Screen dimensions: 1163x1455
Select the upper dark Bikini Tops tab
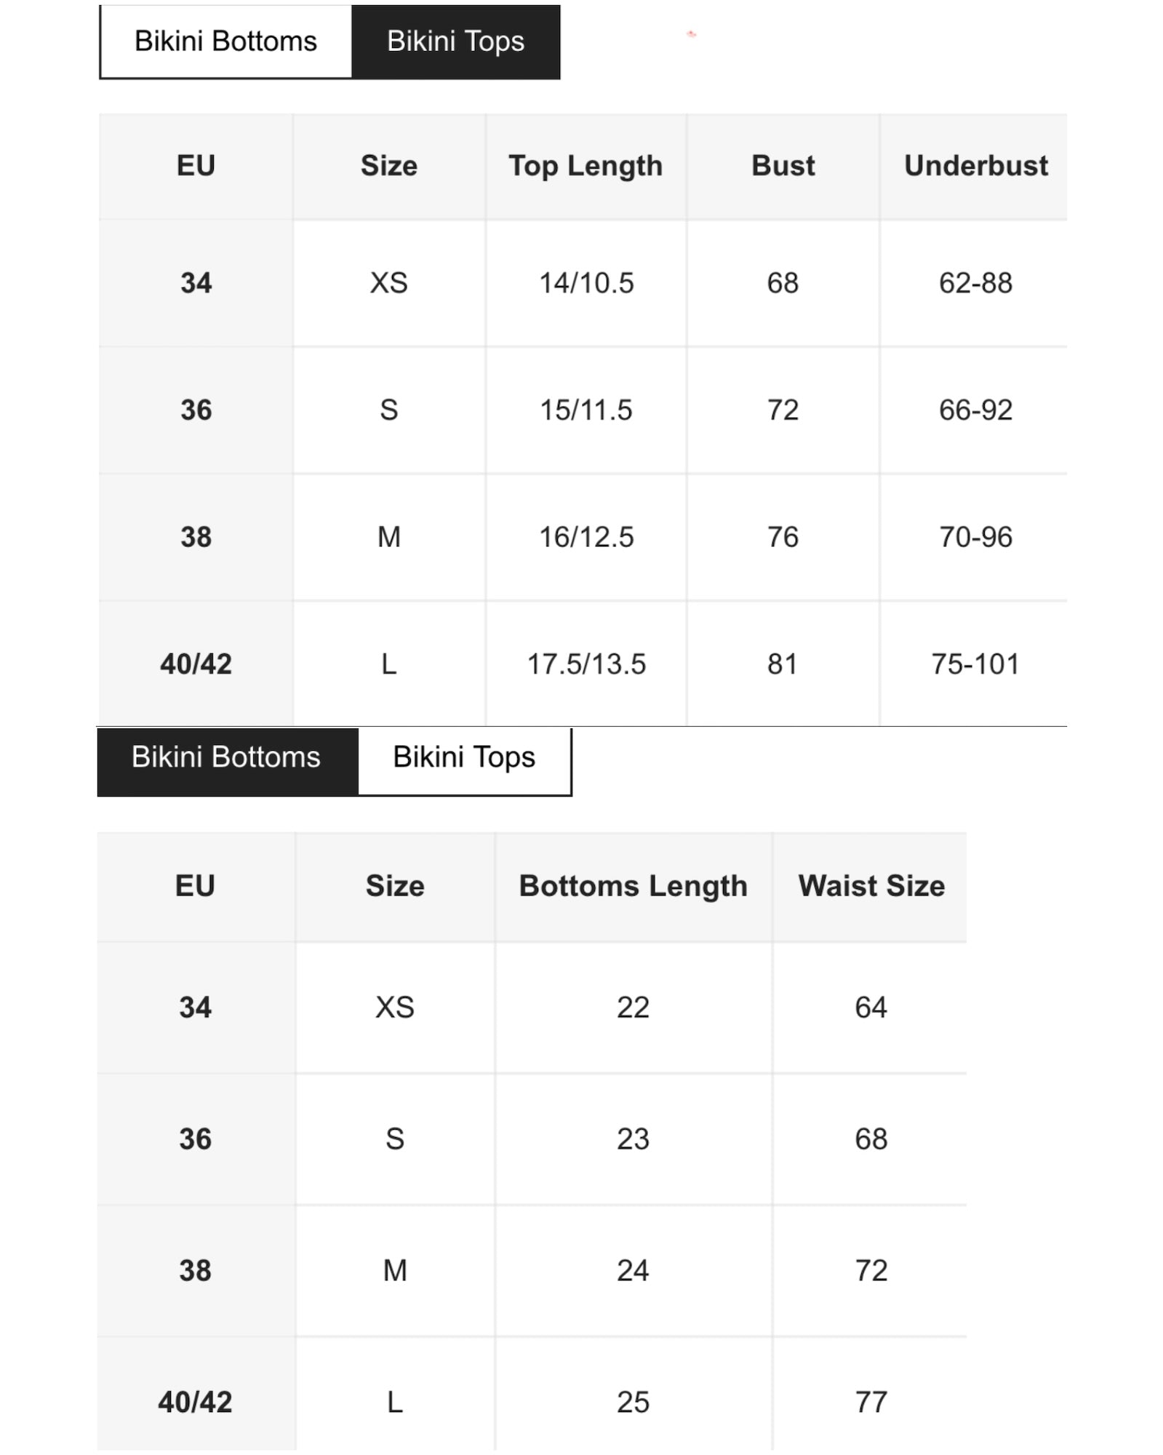click(455, 41)
